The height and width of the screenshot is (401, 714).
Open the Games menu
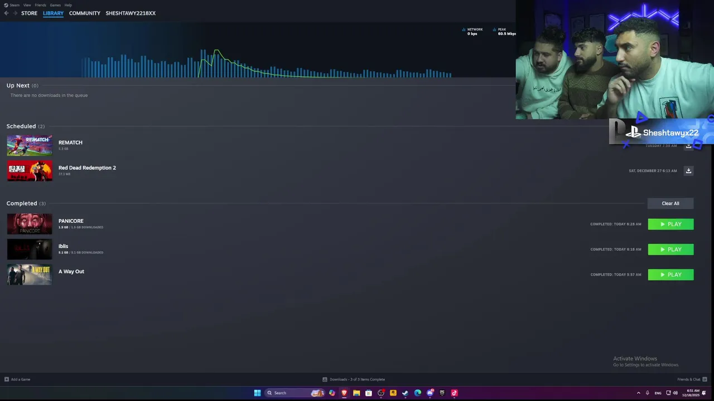tap(55, 5)
